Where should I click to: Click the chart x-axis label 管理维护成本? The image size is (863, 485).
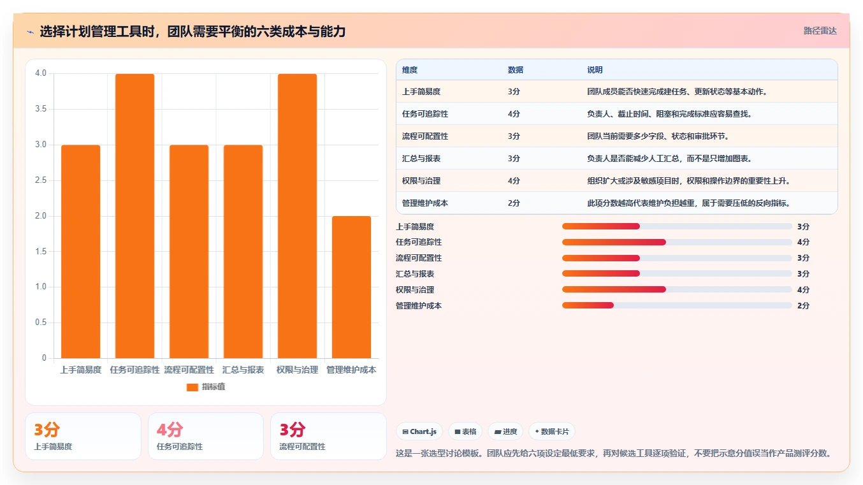point(351,370)
